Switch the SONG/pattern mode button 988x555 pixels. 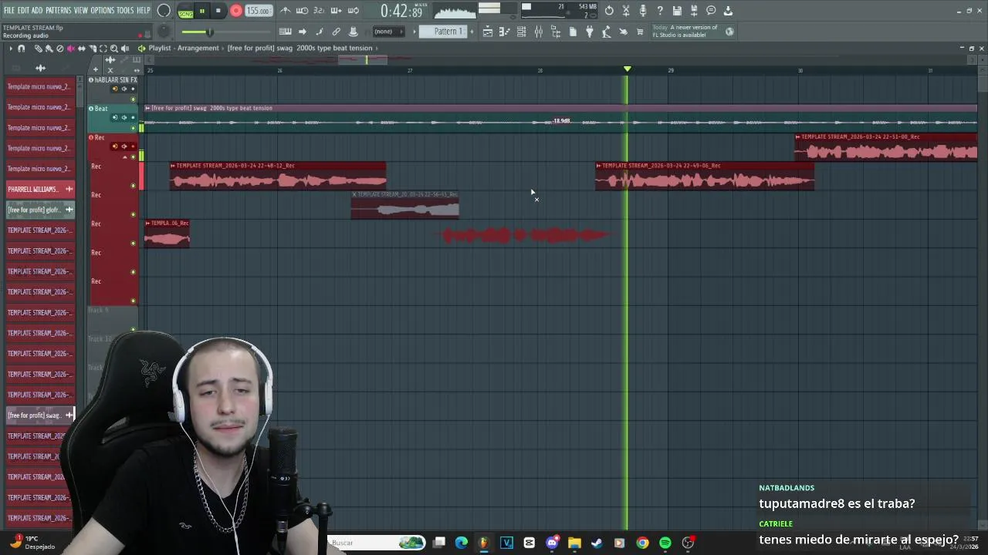click(185, 12)
